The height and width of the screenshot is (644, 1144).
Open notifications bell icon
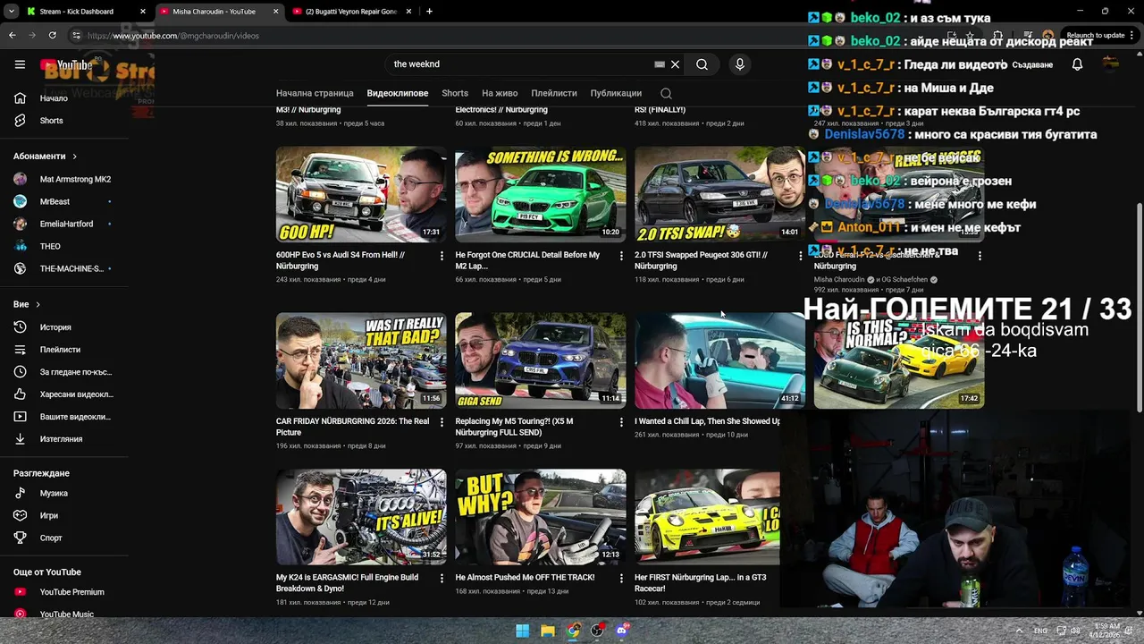[1077, 64]
